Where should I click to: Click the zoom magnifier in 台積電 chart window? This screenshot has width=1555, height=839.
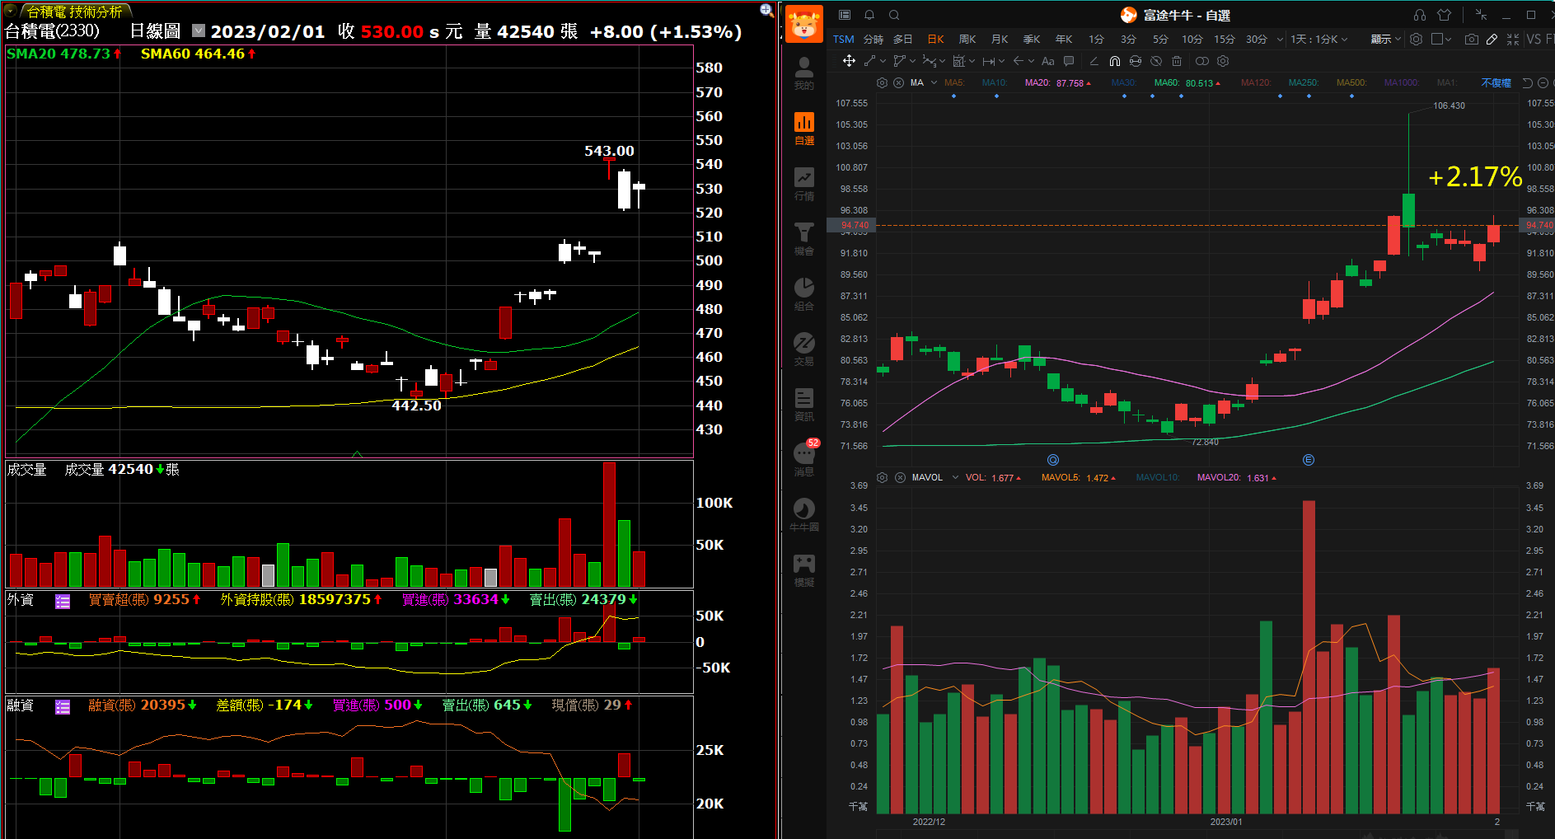pyautogui.click(x=766, y=10)
